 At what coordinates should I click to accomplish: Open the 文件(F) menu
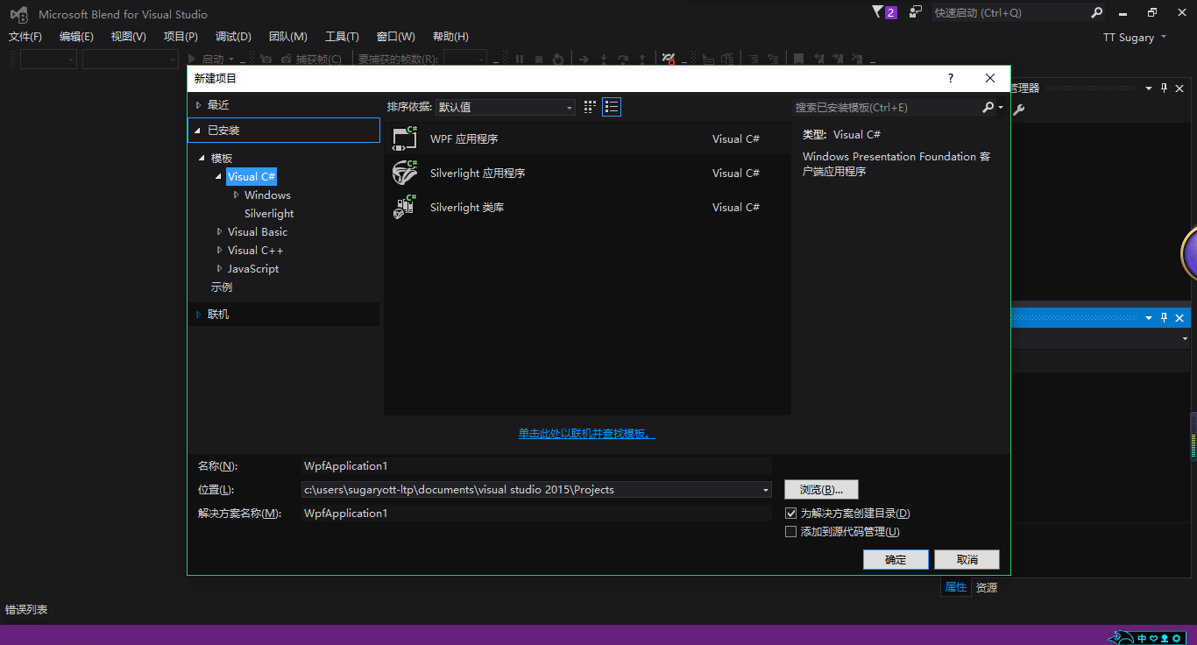pos(25,36)
